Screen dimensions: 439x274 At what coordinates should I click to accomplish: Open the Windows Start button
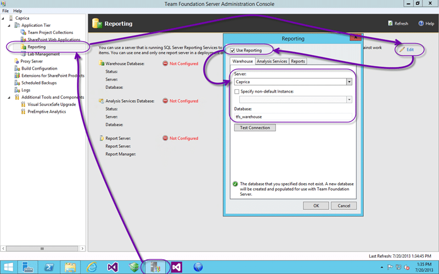[8, 267]
